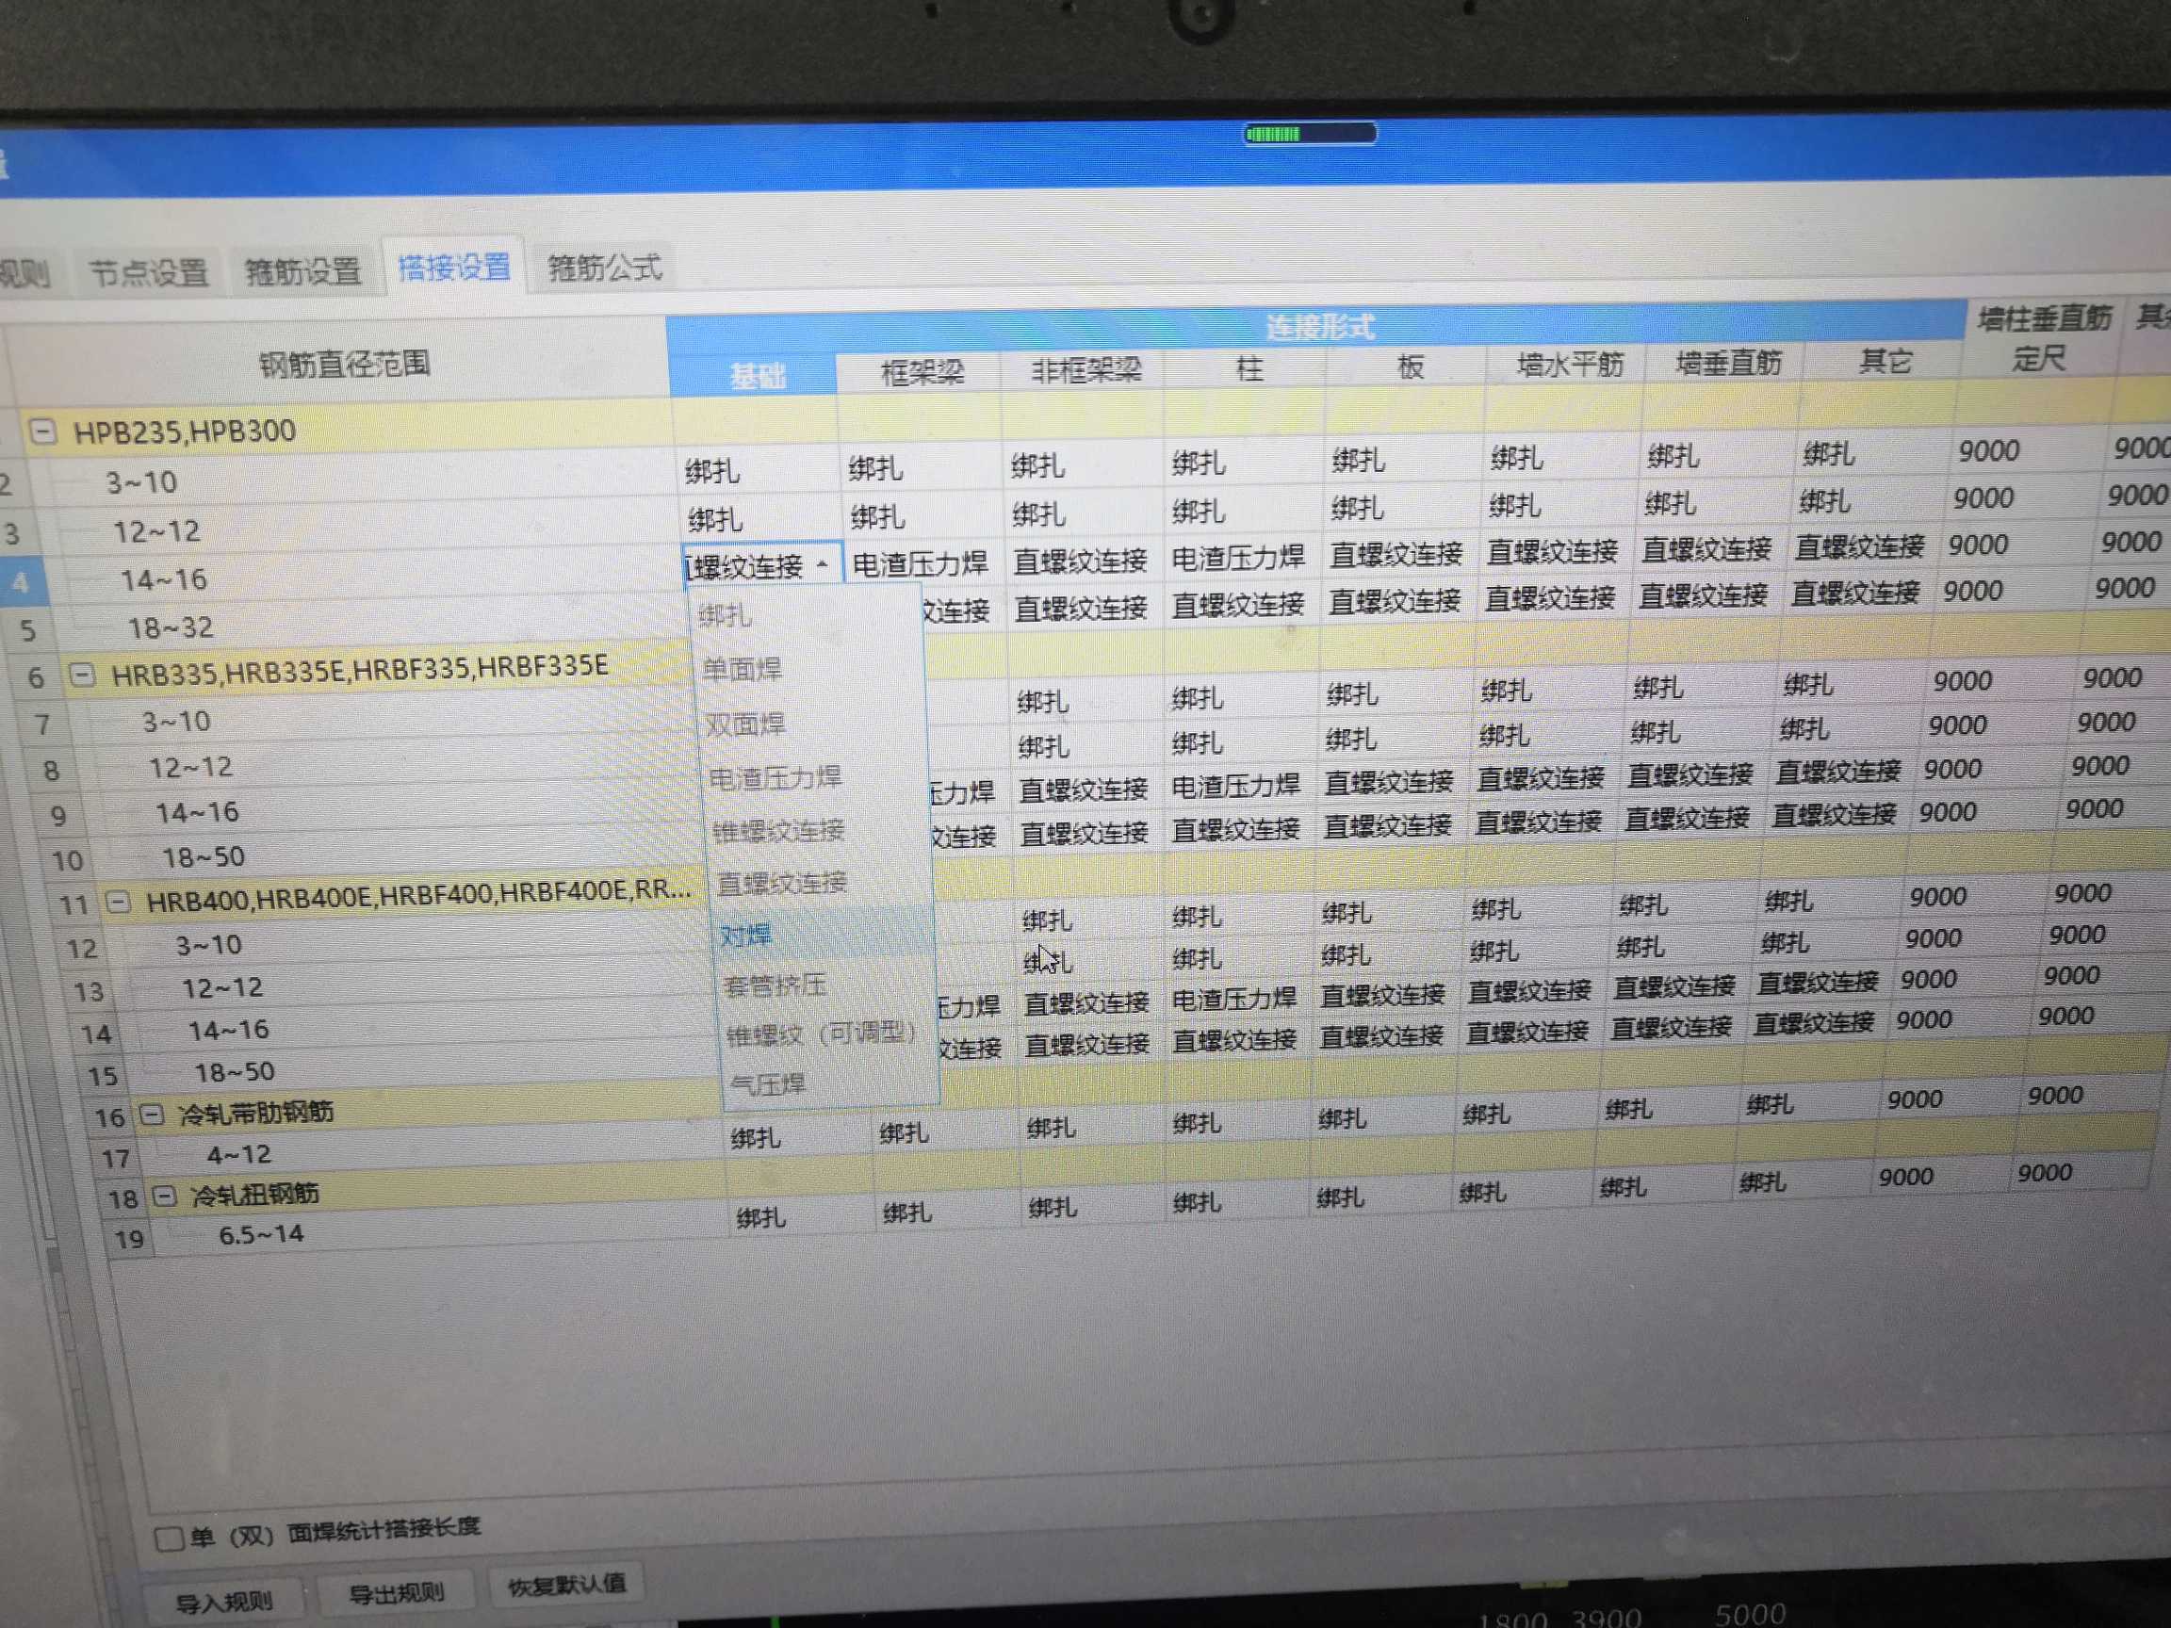
Task: Click the 恢复默认值 button
Action: click(566, 1584)
